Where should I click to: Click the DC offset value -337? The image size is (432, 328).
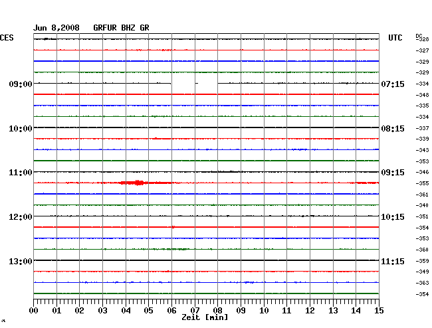tap(422, 128)
